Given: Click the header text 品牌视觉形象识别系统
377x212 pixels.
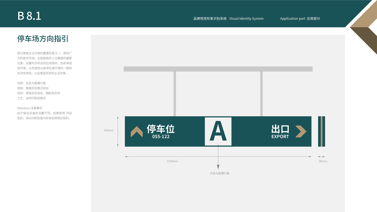Looking at the screenshot, I should tap(210, 18).
